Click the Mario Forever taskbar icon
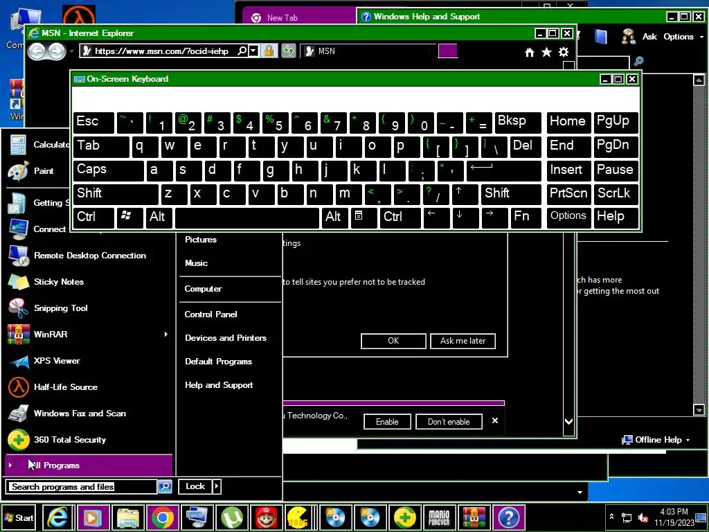The width and height of the screenshot is (709, 532). pyautogui.click(x=439, y=517)
